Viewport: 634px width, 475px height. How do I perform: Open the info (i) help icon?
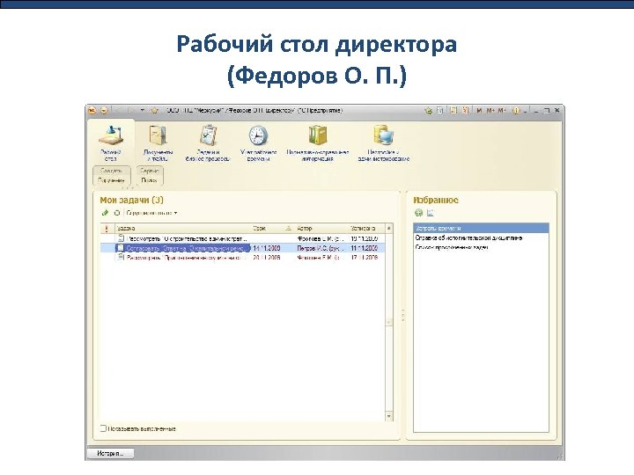[x=516, y=110]
